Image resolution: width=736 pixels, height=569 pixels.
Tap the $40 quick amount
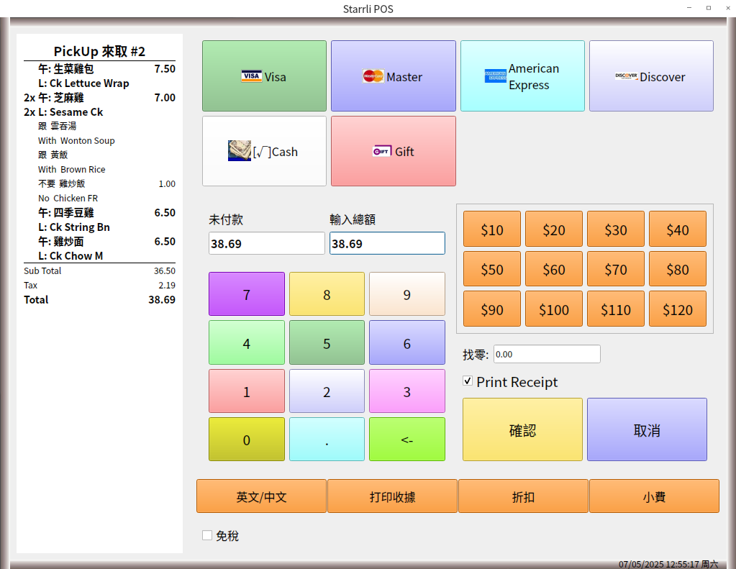point(677,229)
